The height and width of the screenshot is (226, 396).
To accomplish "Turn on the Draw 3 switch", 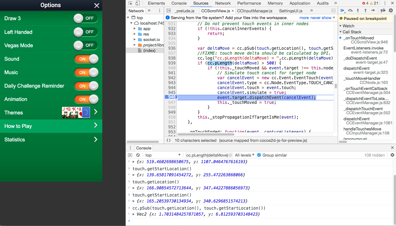I will 85,19.
